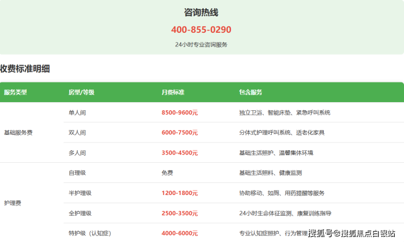
Task: Click the 6000-7500元 price
Action: [180, 133]
